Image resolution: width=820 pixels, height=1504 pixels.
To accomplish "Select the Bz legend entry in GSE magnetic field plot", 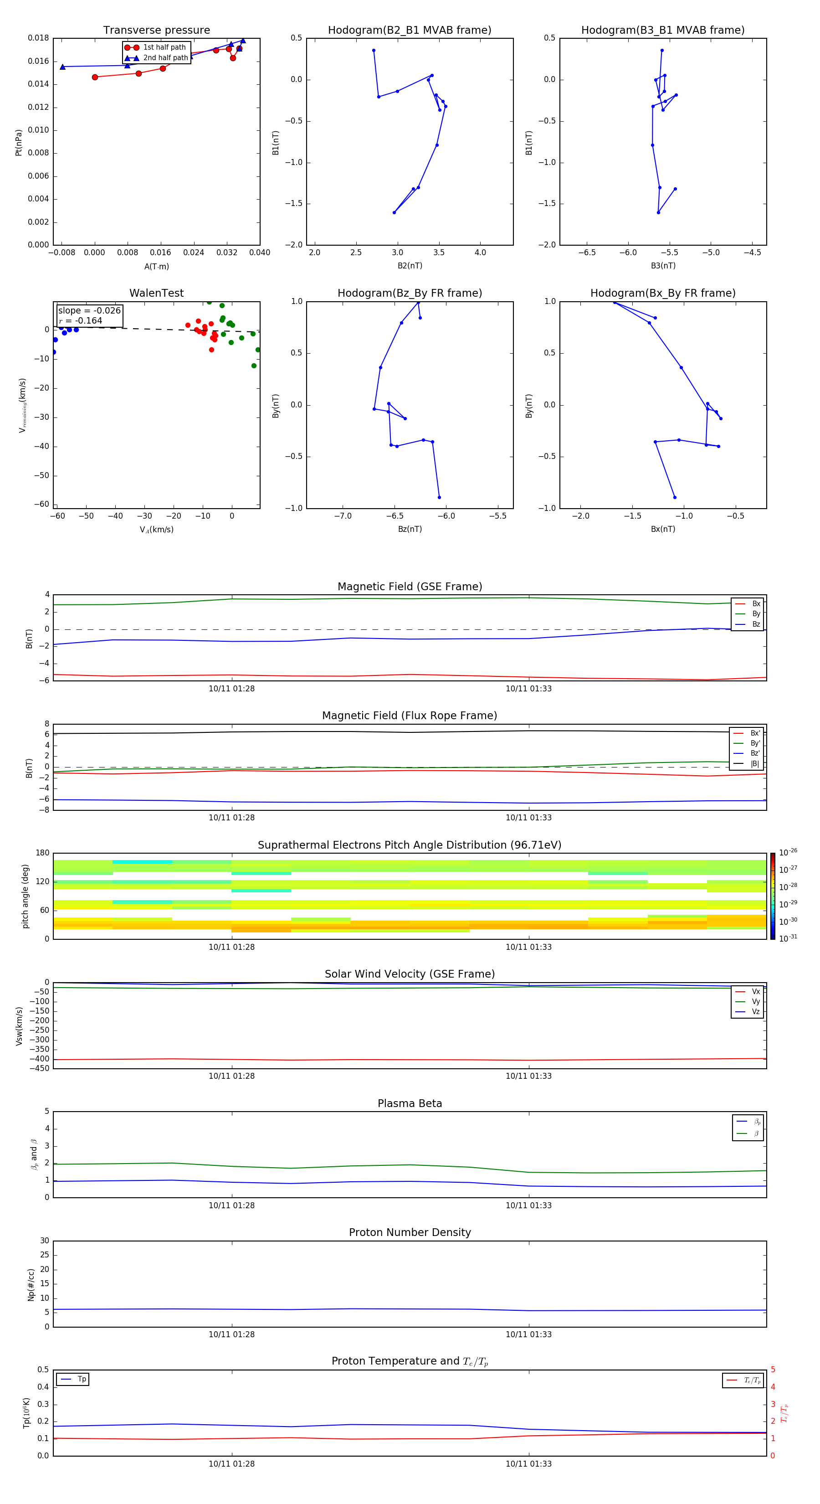I will (x=748, y=625).
